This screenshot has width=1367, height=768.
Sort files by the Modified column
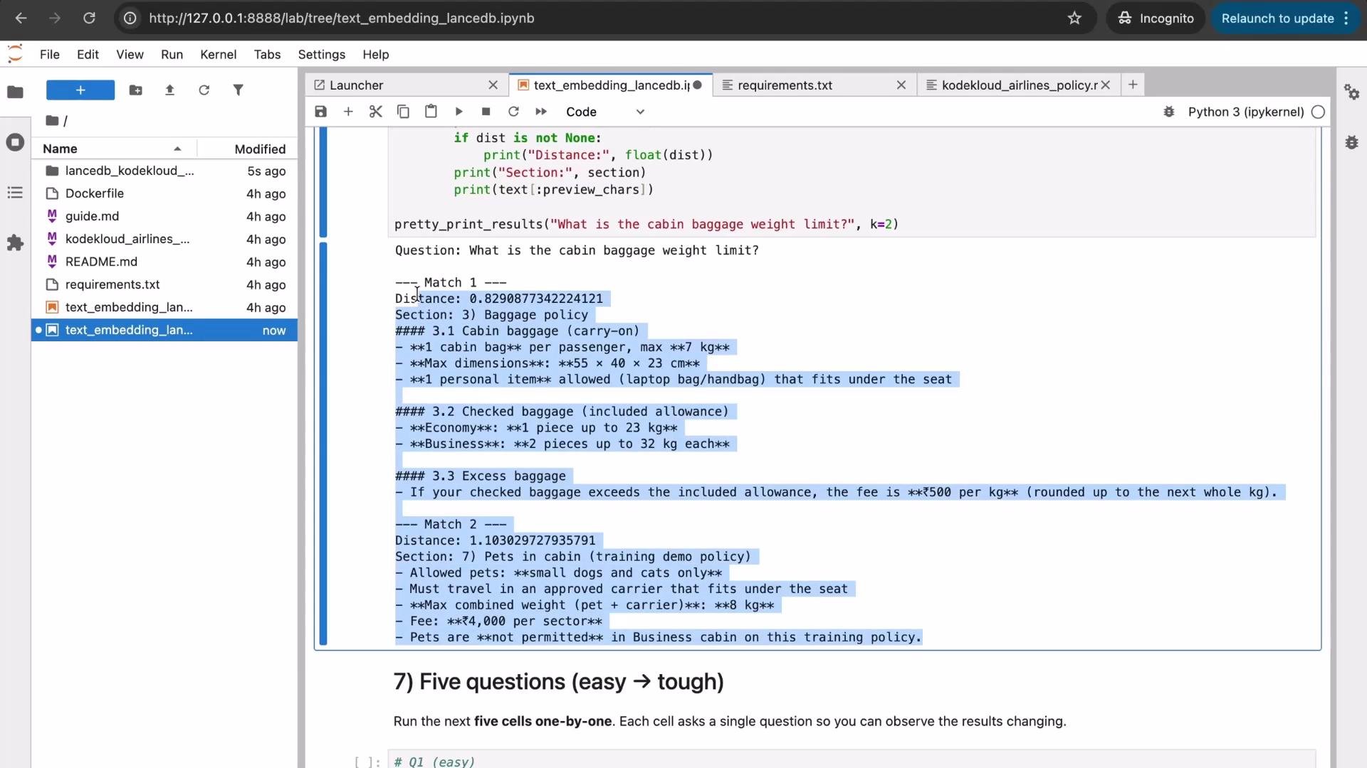[247, 149]
